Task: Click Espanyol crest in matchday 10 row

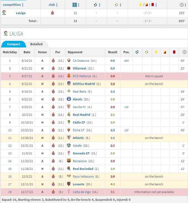Action: [53, 130]
